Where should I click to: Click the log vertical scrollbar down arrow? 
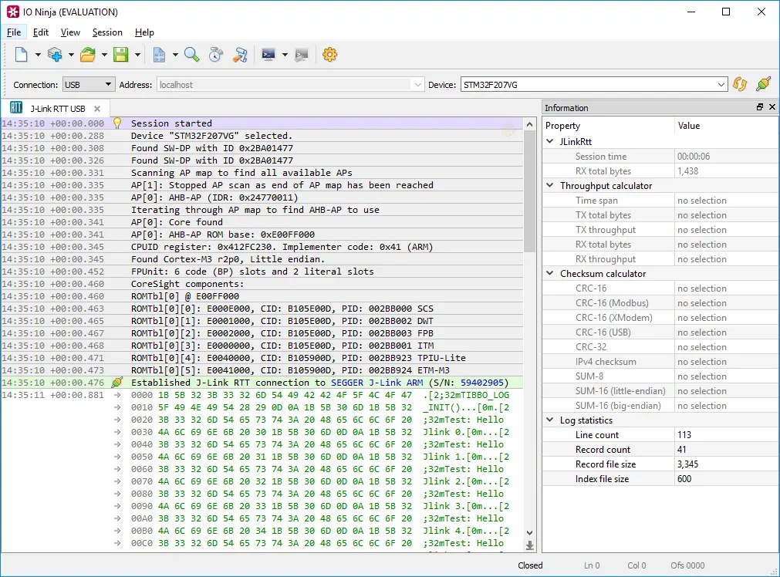click(x=529, y=532)
